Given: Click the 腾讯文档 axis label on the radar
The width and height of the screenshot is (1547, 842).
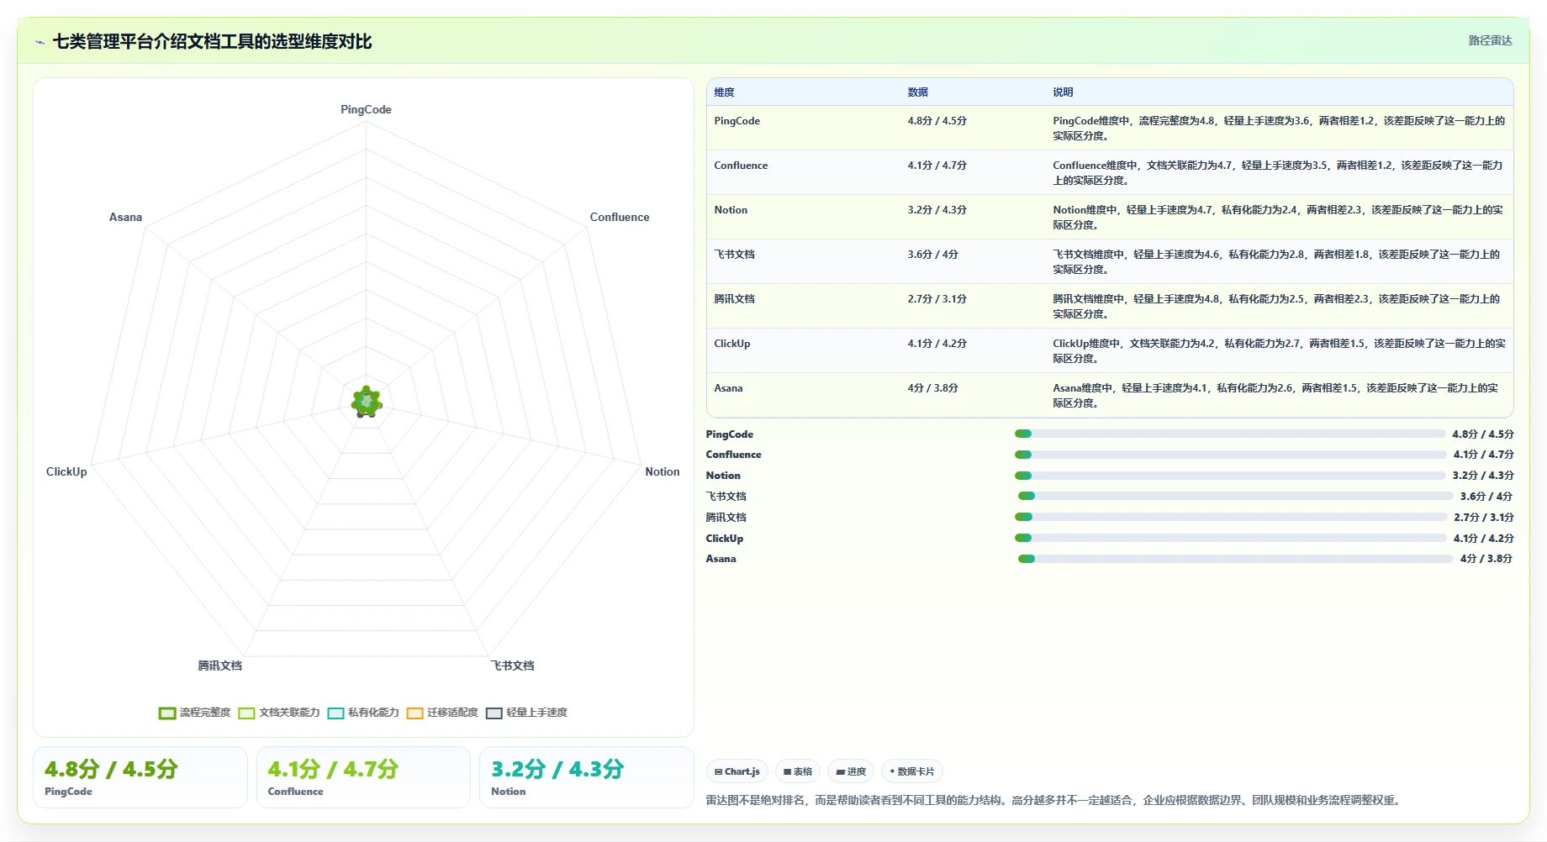Looking at the screenshot, I should (x=220, y=666).
